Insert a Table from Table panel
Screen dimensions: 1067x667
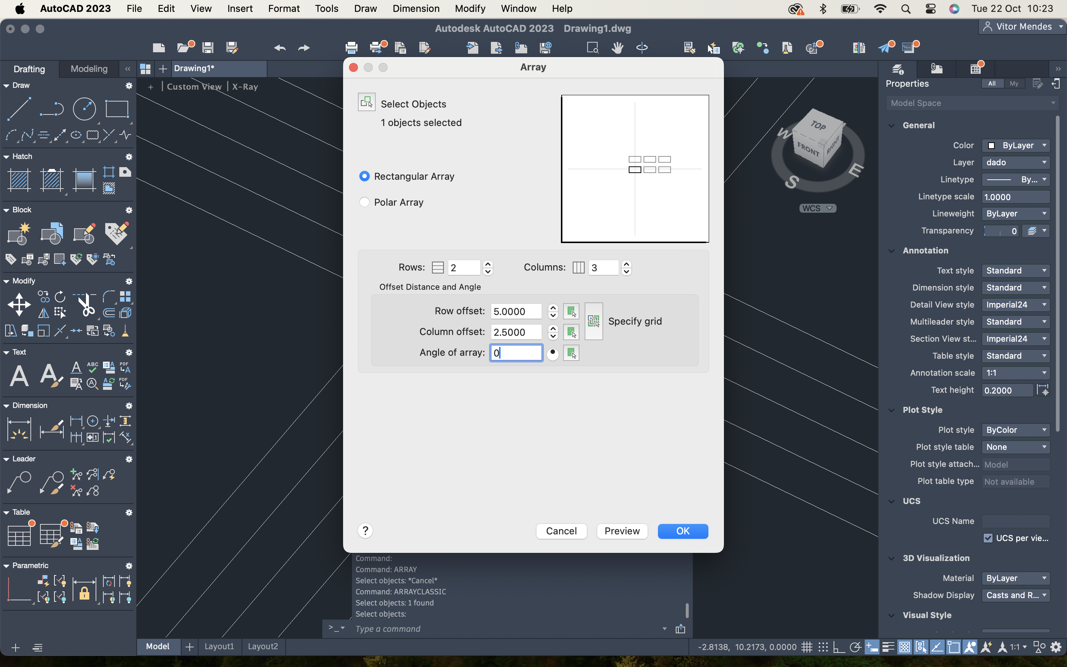tap(19, 535)
